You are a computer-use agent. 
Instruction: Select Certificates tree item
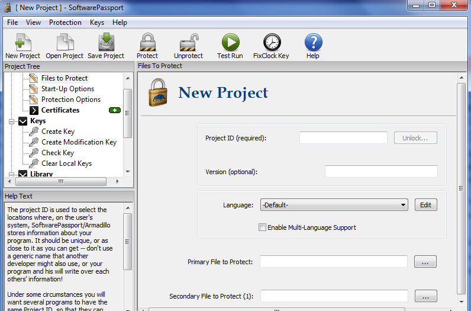[60, 110]
